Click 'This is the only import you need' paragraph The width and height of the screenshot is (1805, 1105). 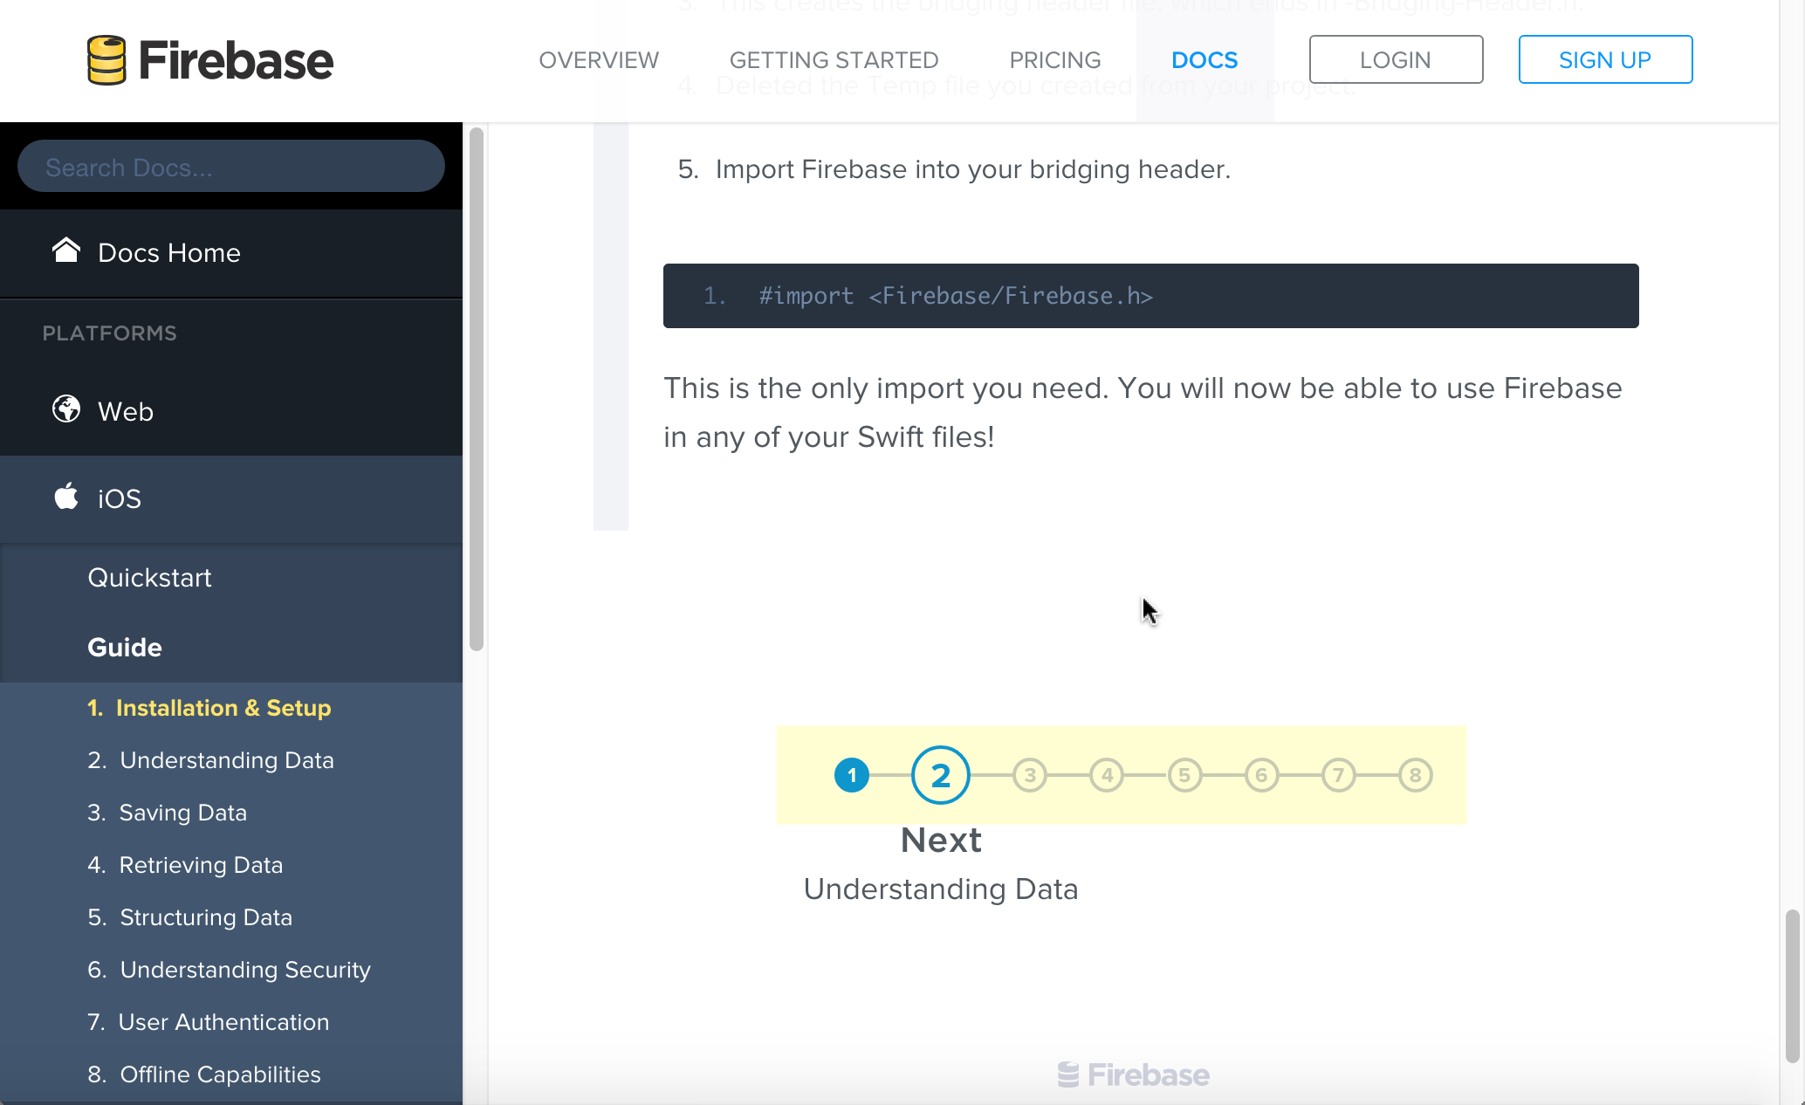pos(1143,412)
